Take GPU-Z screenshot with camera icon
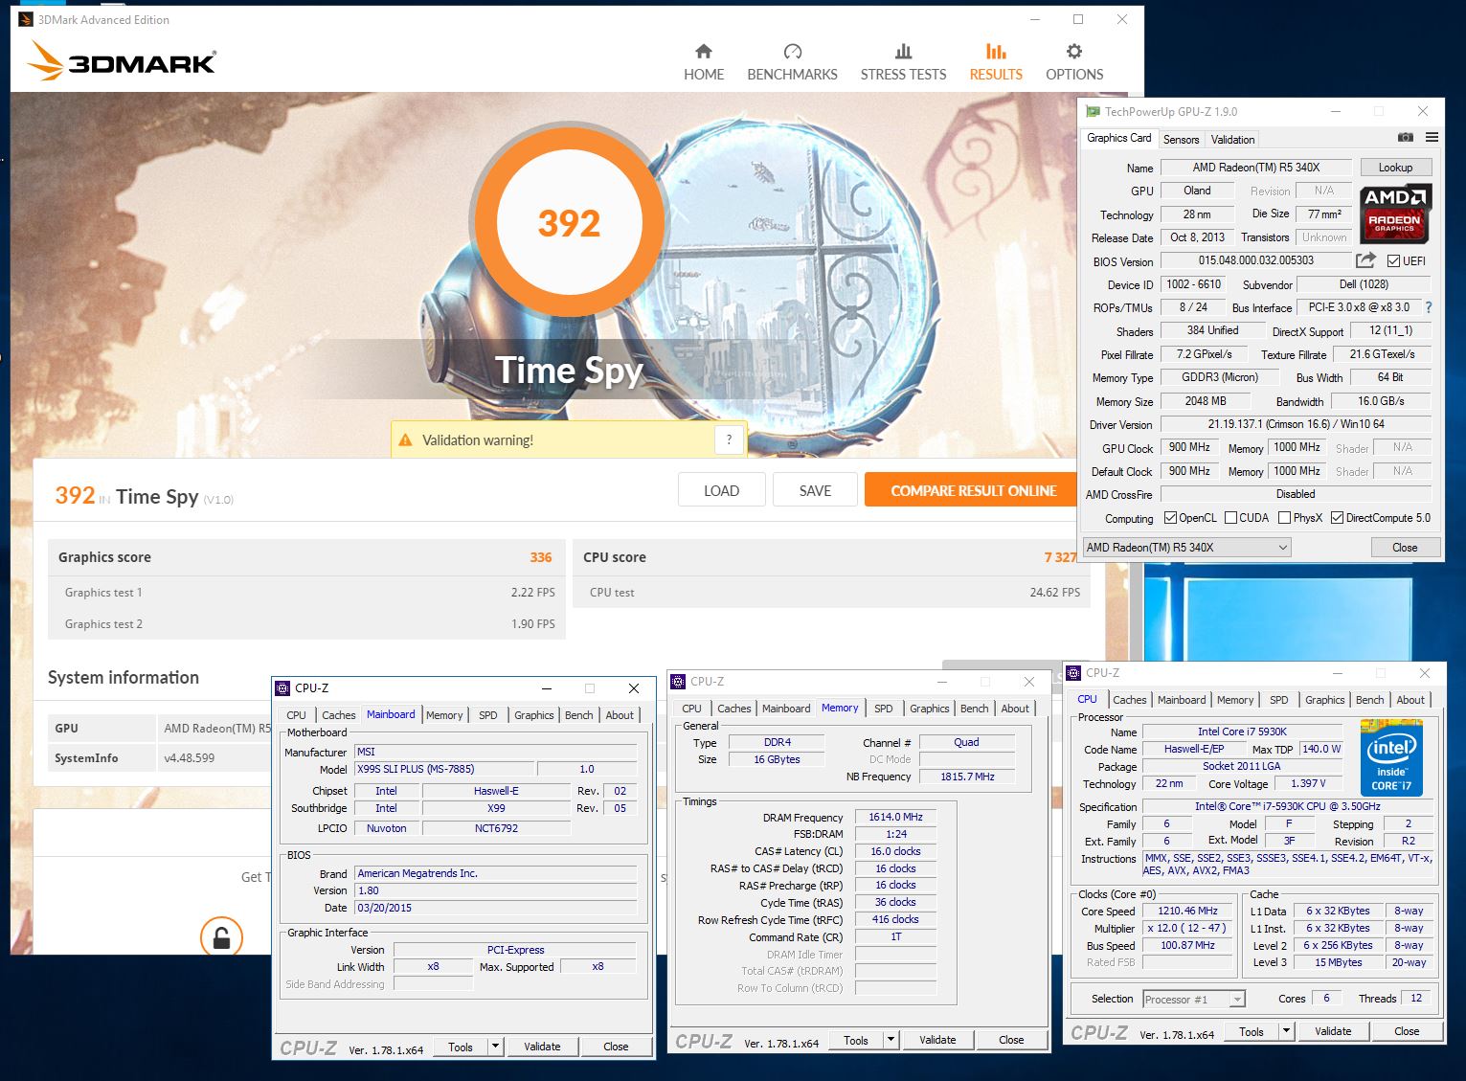 [1405, 138]
